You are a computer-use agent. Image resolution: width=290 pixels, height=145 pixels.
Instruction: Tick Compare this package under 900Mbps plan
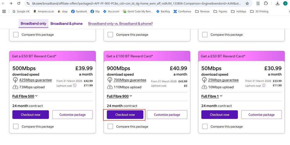pos(110,126)
